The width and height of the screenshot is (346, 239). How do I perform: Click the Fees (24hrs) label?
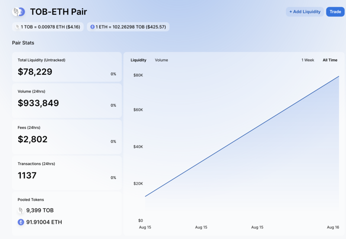(x=29, y=127)
